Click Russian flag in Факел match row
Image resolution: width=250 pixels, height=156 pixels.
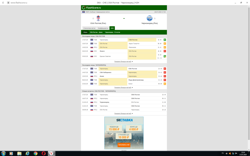tap(92, 51)
